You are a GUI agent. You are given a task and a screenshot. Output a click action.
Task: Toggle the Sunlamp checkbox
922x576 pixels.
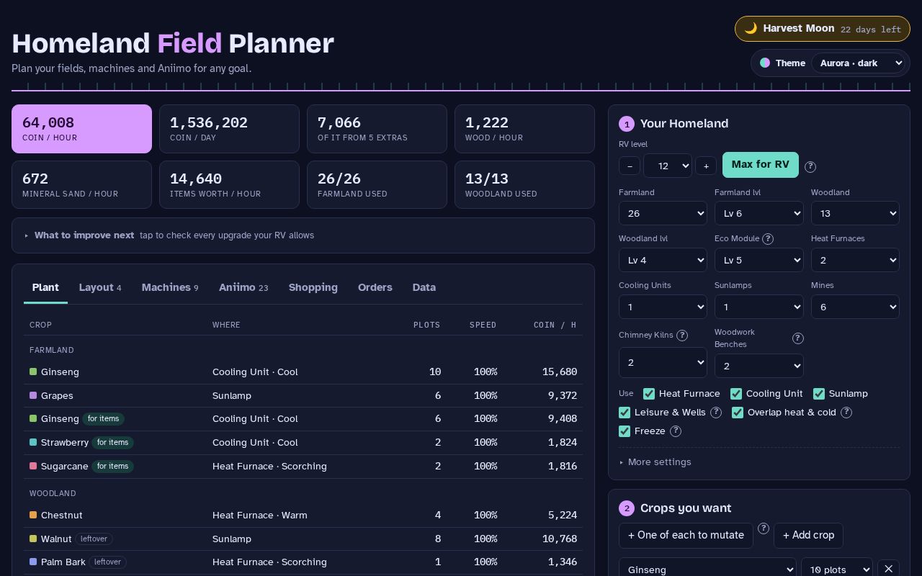click(819, 394)
